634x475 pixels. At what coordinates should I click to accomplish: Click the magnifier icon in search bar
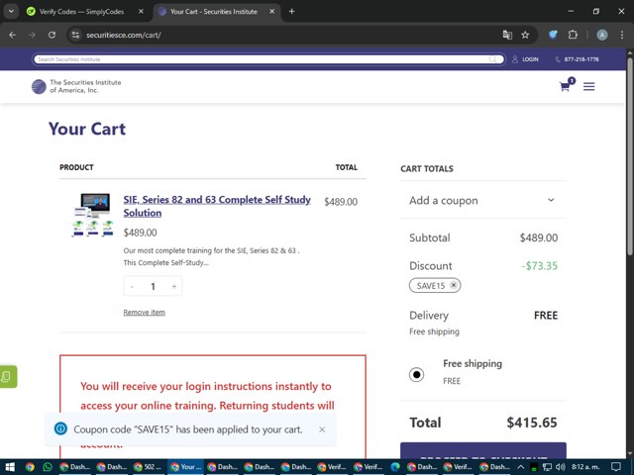(492, 59)
